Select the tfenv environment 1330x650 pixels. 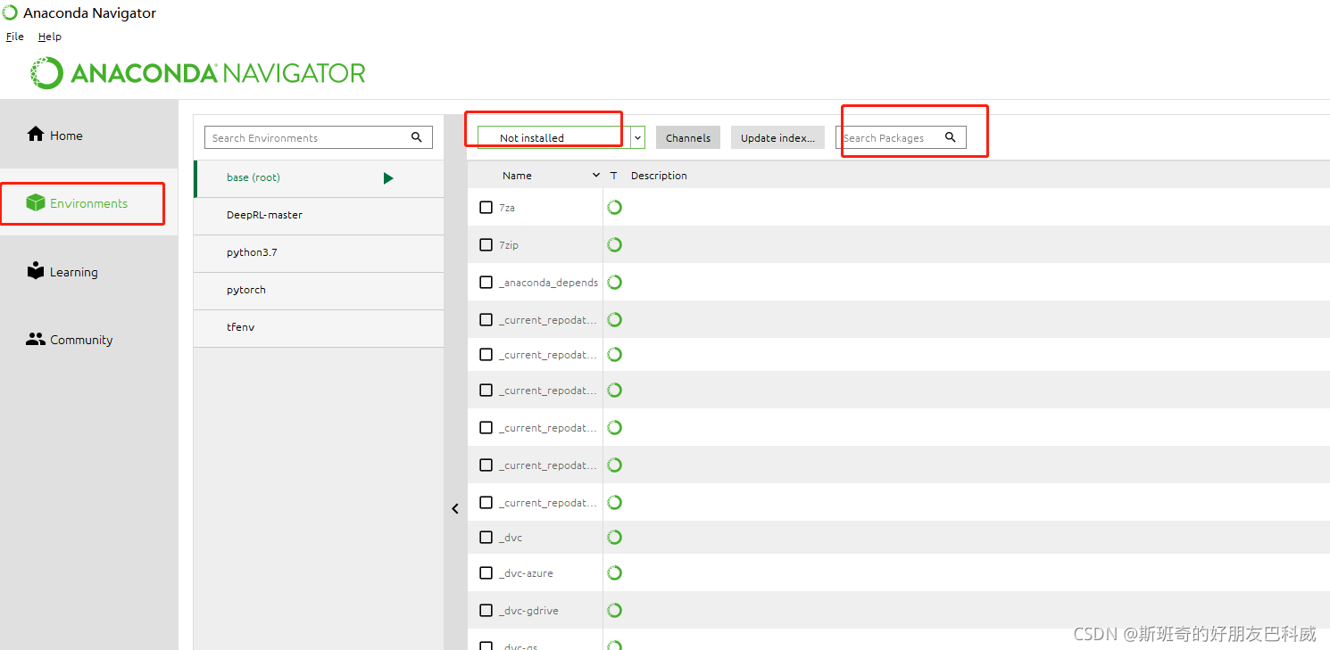click(x=319, y=328)
